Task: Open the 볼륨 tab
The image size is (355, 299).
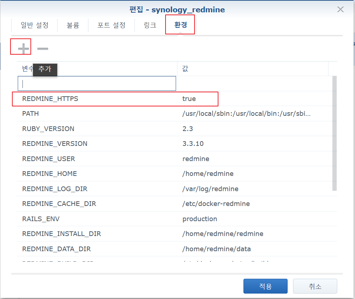Action: pyautogui.click(x=73, y=25)
